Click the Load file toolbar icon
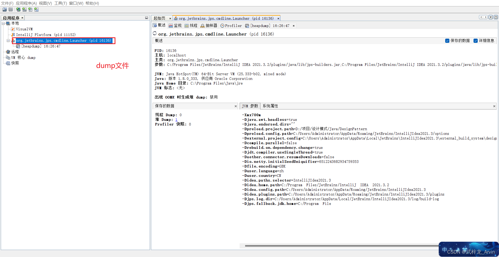The image size is (499, 257). (x=5, y=10)
